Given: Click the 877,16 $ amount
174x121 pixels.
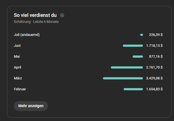Looking at the screenshot, I should pos(156,57).
